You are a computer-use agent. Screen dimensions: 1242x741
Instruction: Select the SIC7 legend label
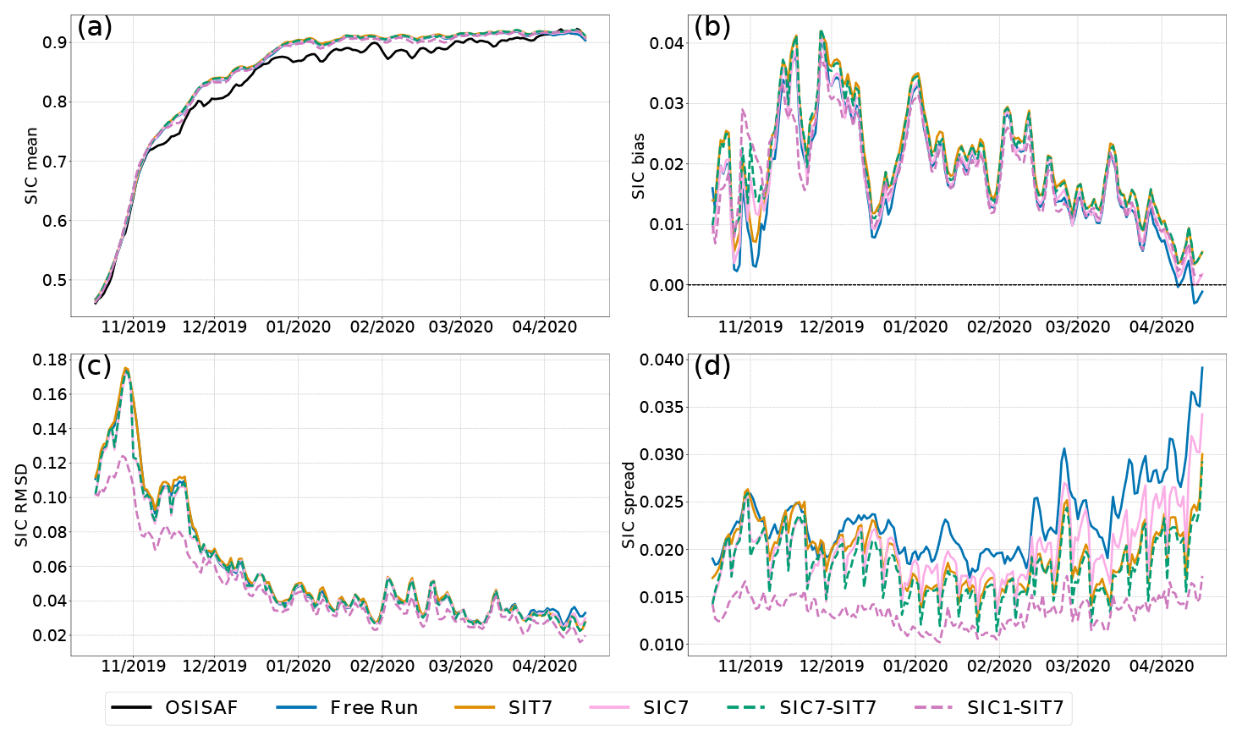(666, 708)
